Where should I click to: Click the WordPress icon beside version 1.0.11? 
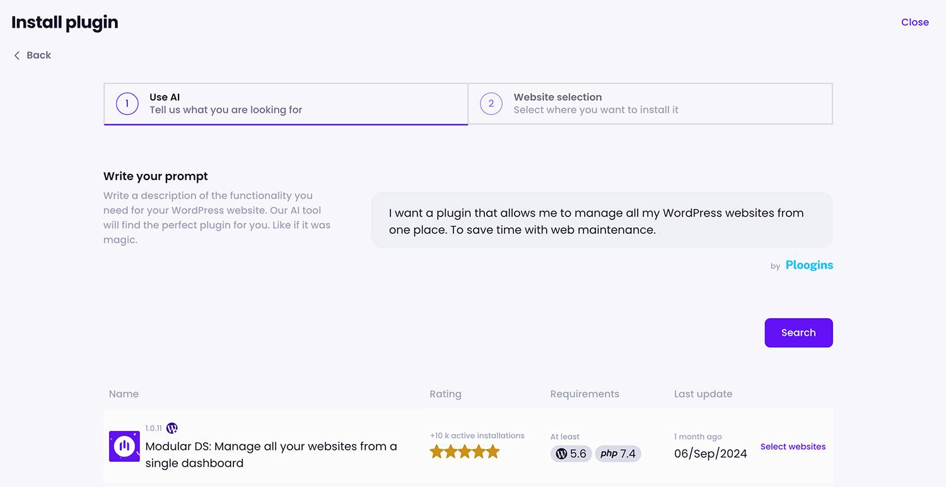pos(172,428)
